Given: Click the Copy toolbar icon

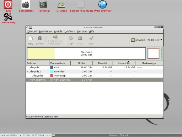Looking at the screenshot, I should (x=71, y=38).
